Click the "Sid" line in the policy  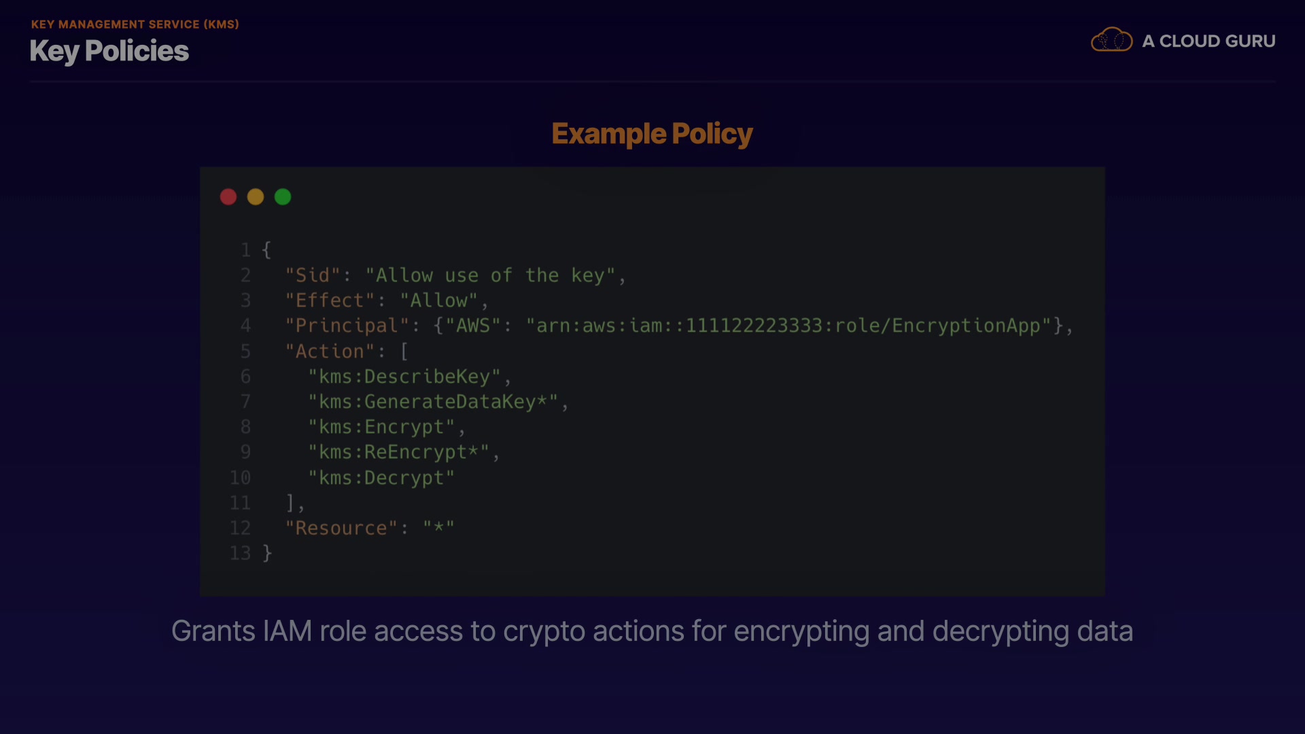pyautogui.click(x=455, y=275)
